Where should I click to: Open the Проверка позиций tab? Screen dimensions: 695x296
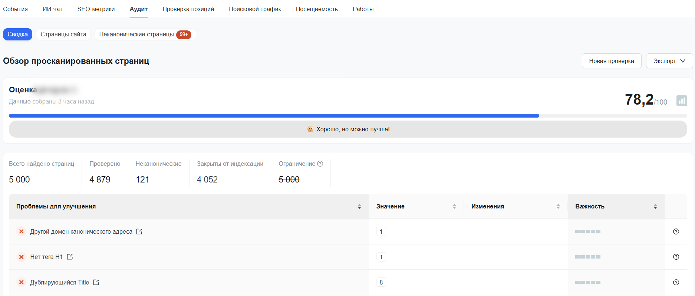[x=188, y=9]
